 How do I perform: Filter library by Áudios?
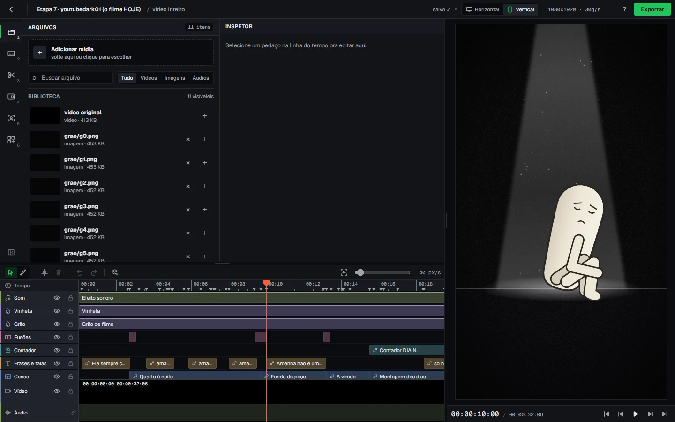(x=201, y=78)
